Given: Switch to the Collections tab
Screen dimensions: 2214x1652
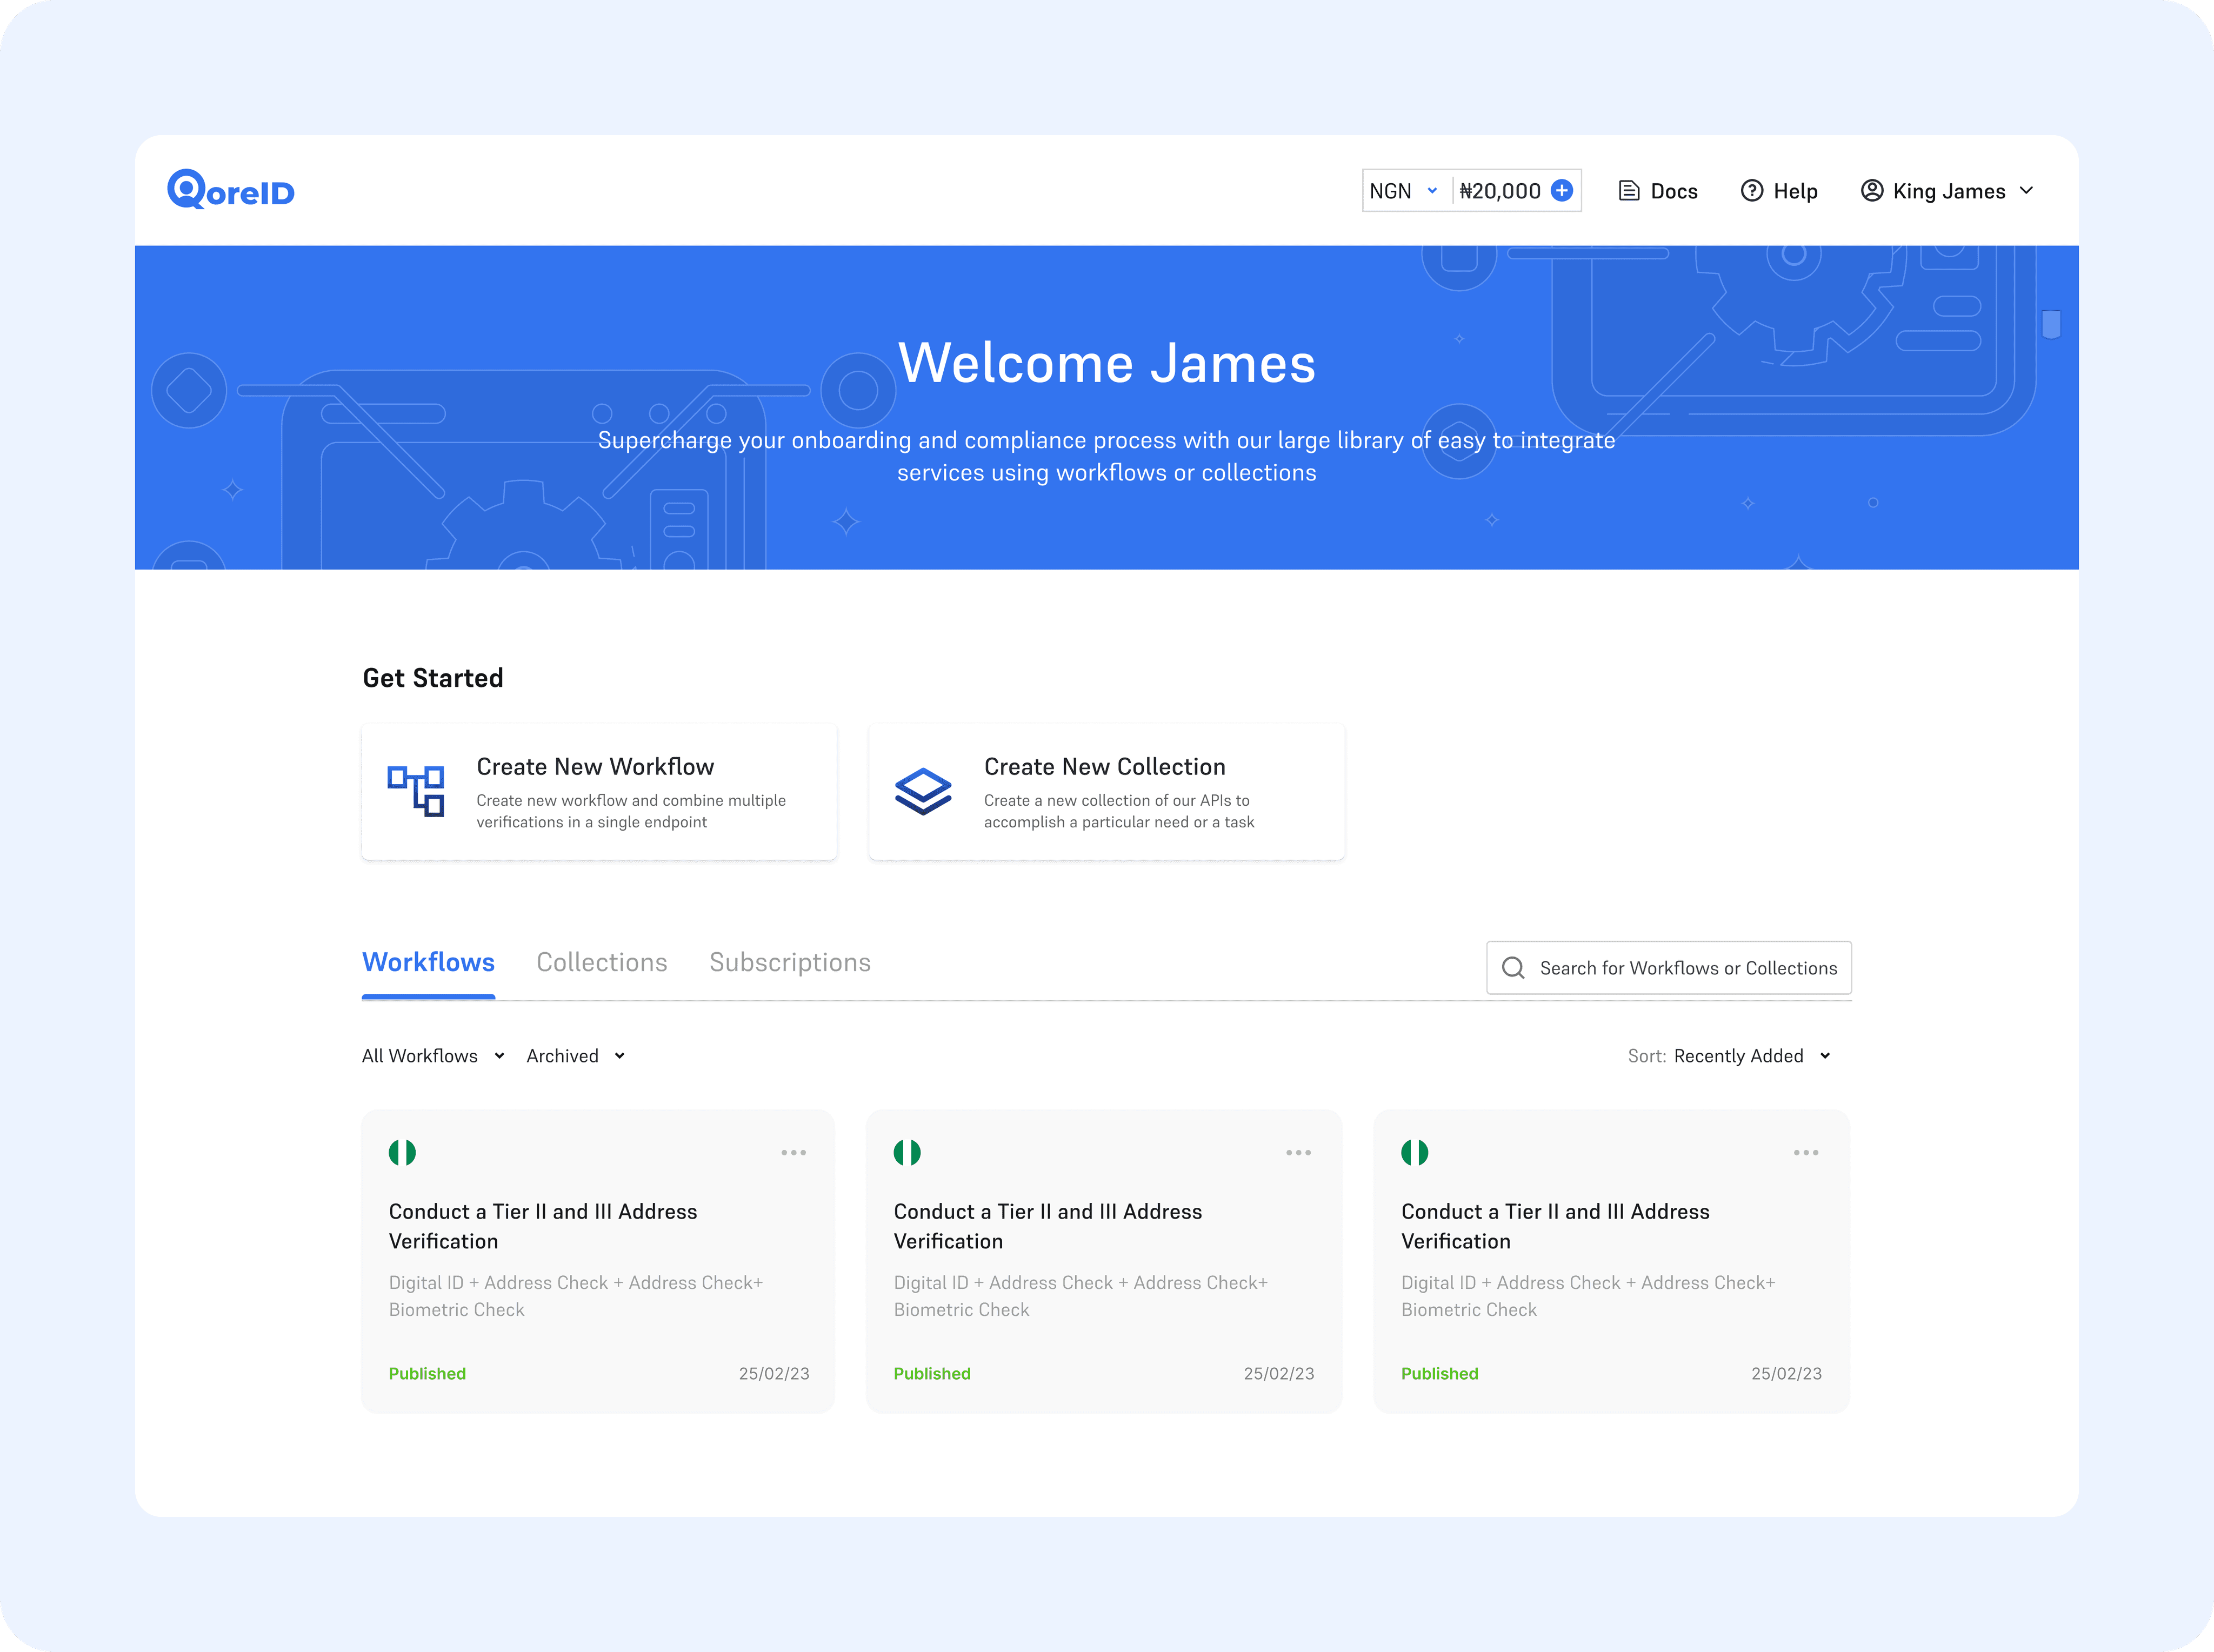Looking at the screenshot, I should [x=601, y=962].
